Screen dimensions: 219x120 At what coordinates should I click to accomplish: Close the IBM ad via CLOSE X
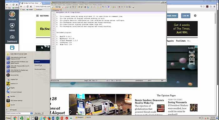tap(191, 48)
